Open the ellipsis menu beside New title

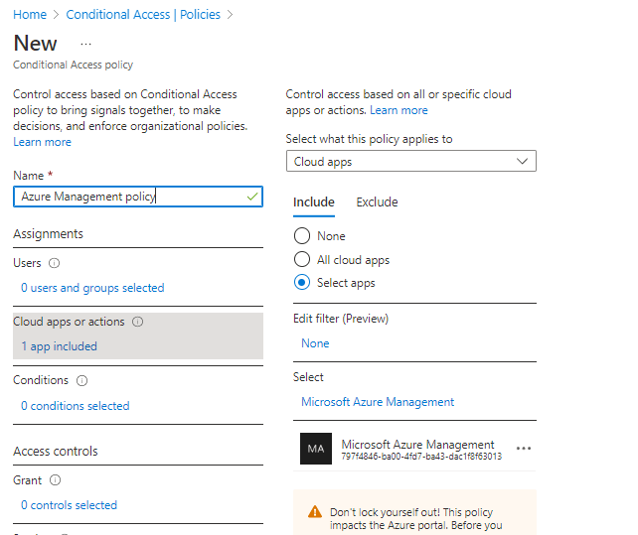click(x=85, y=45)
